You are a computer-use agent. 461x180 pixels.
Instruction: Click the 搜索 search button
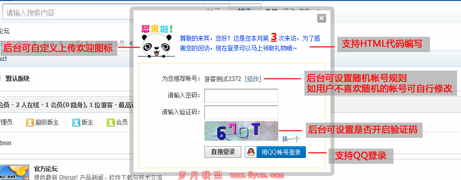click(245, 10)
